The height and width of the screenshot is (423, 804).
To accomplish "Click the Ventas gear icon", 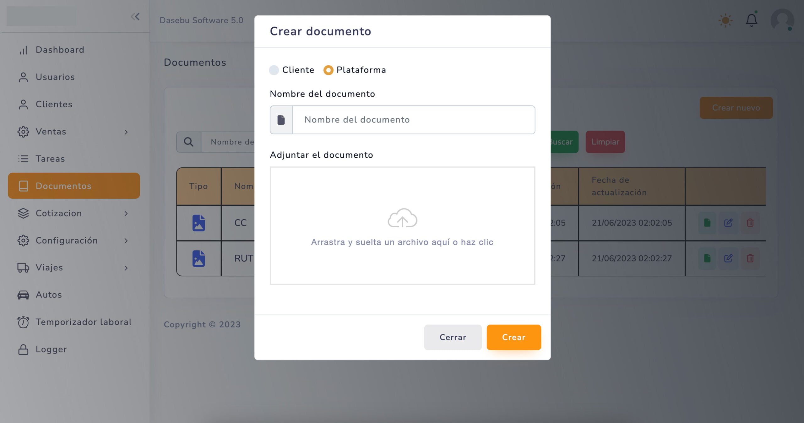I will click(23, 132).
